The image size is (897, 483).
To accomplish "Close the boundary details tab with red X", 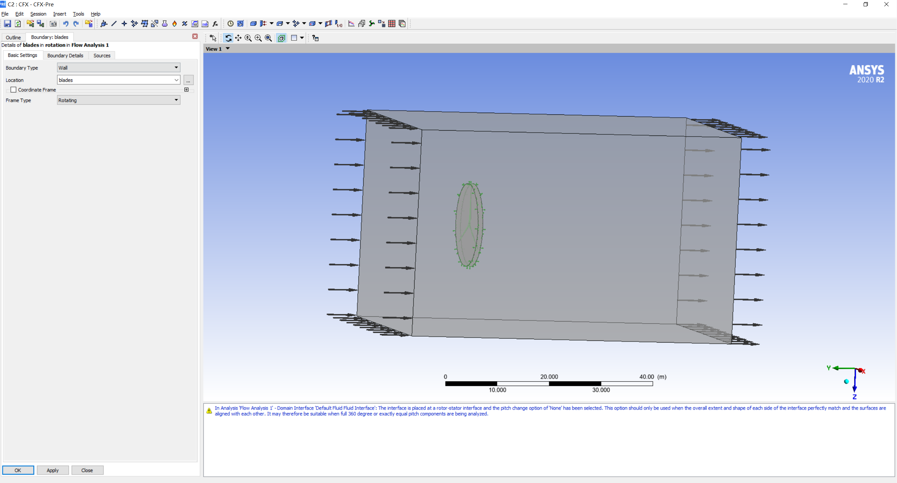I will pyautogui.click(x=195, y=36).
